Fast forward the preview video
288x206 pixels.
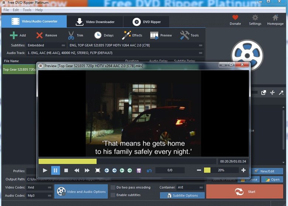click(x=87, y=170)
